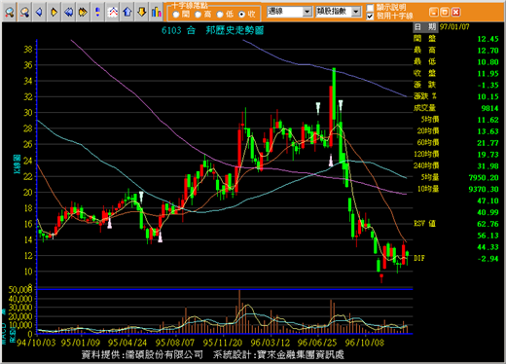506x364 pixels.
Task: Open the colored bar chart icon
Action: point(157,13)
